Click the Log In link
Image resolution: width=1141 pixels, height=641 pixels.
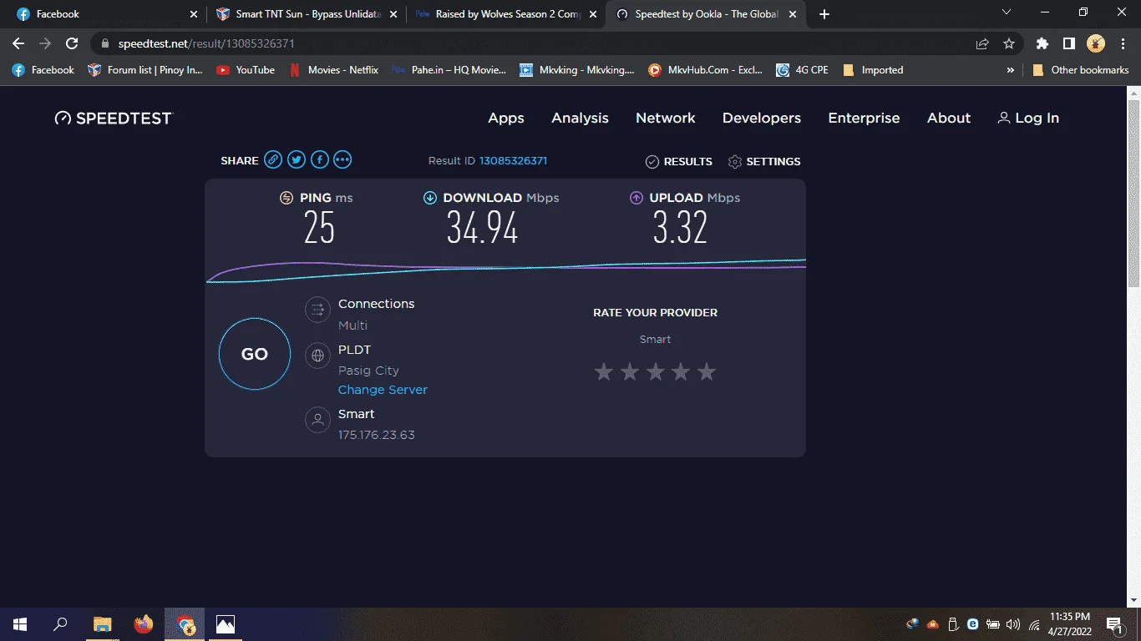pyautogui.click(x=1028, y=119)
